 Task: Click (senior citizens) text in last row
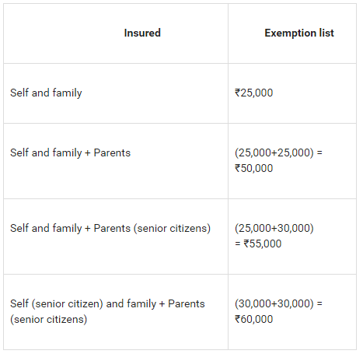pos(48,319)
